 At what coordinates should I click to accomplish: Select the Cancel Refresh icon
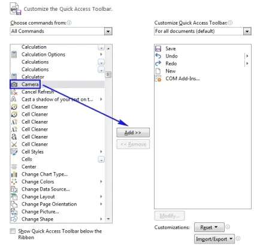[14, 92]
